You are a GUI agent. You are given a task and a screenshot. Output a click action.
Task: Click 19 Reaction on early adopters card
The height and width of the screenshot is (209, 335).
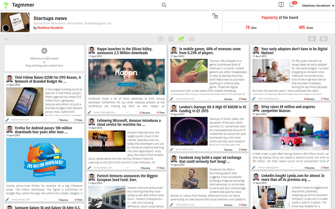pos(309,99)
